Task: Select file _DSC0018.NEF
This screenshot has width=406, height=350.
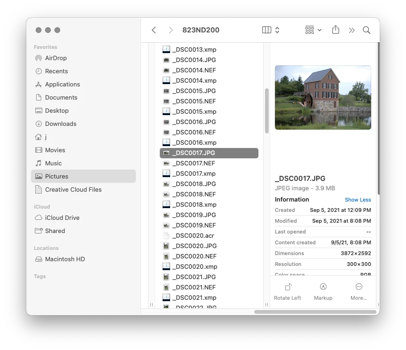Action: (x=209, y=194)
